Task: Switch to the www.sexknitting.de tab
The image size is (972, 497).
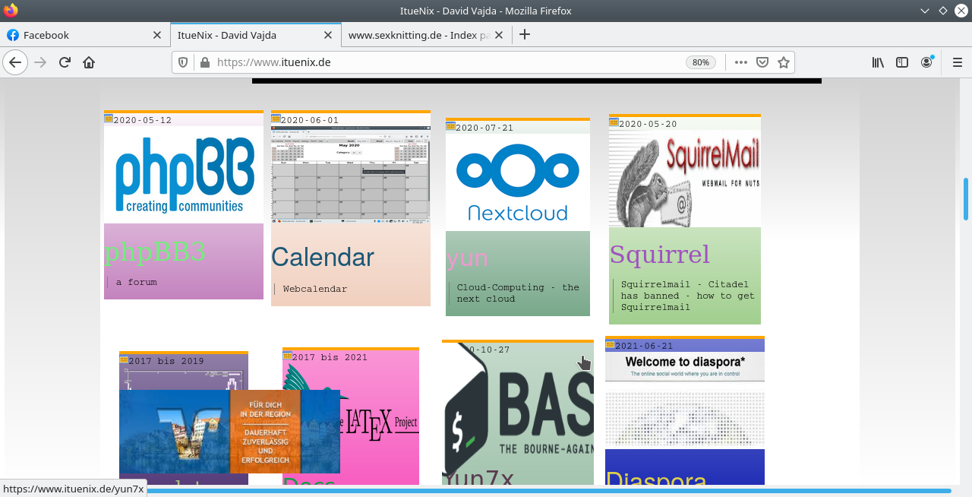Action: click(418, 35)
